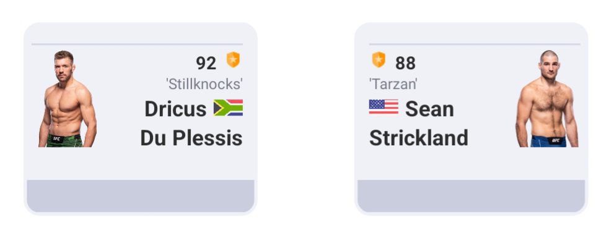Select the Dricus first name text
The height and width of the screenshot is (236, 614).
click(x=175, y=109)
